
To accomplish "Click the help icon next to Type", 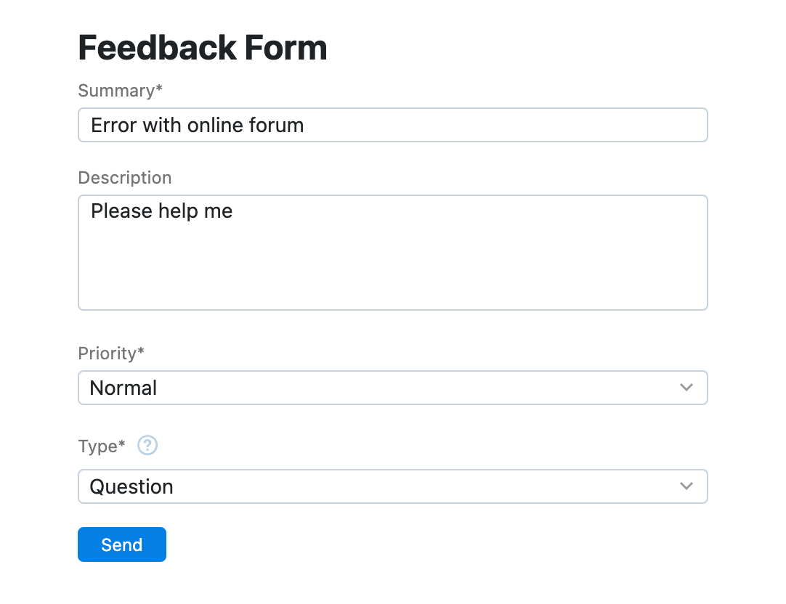I will click(x=147, y=446).
